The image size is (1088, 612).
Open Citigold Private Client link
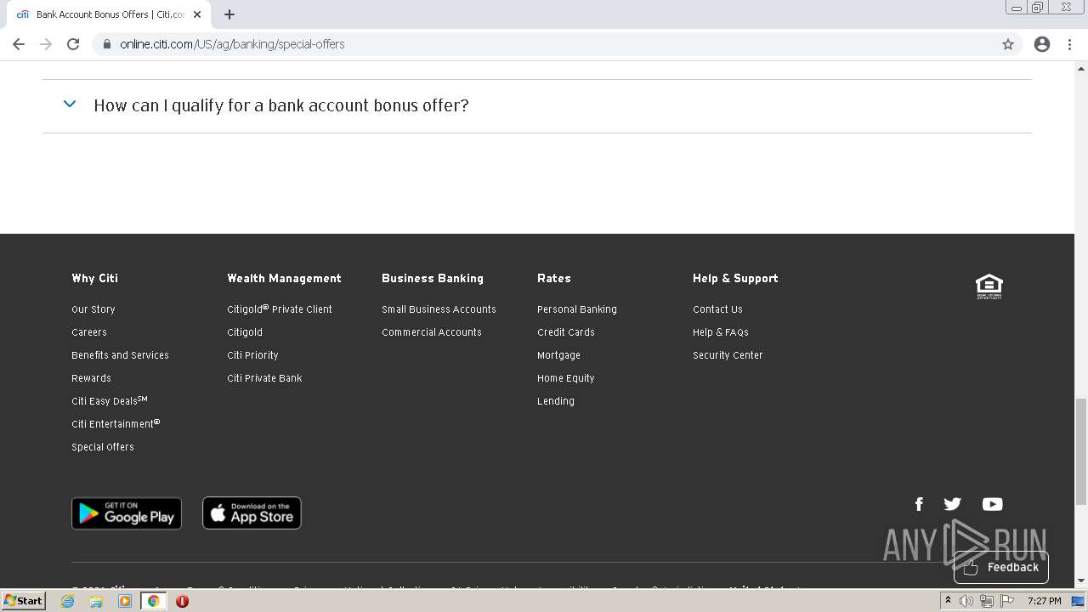[280, 309]
